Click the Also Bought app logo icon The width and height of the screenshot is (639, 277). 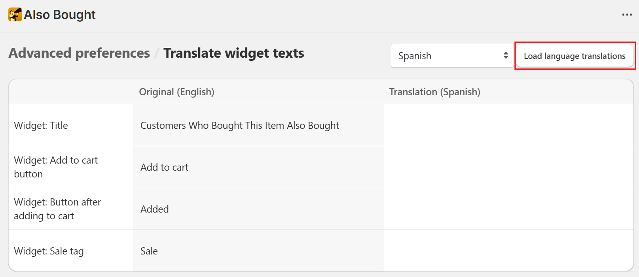tap(15, 15)
